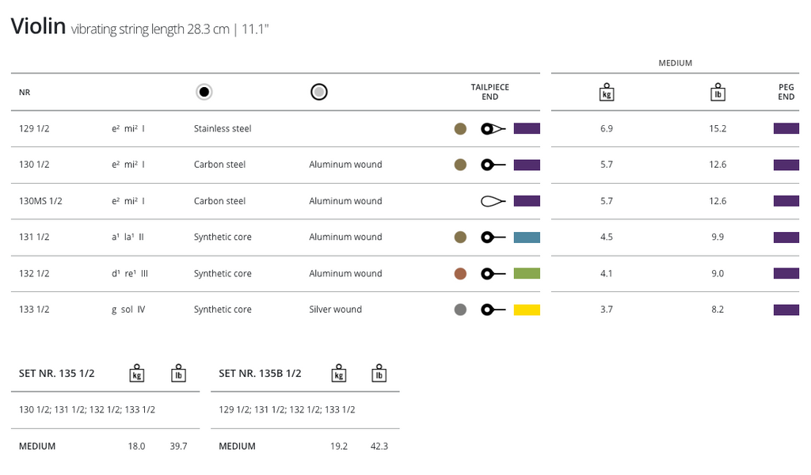Click purple peg end swatch in 3.7 kg row
The height and width of the screenshot is (475, 811).
(786, 310)
